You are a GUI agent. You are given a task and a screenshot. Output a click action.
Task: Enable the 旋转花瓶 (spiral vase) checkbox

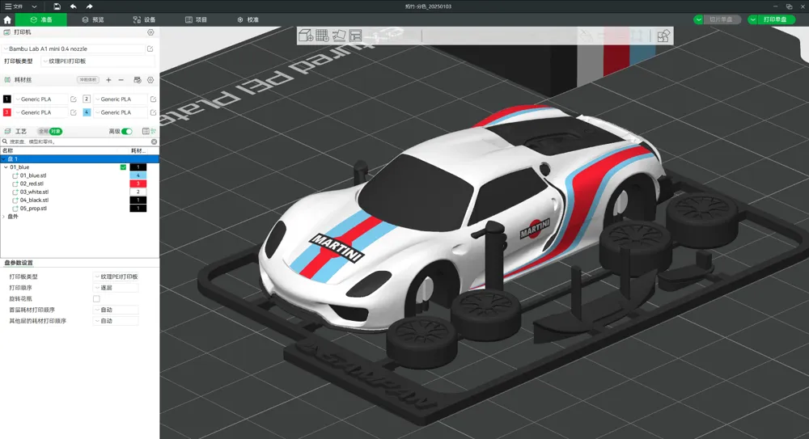96,298
